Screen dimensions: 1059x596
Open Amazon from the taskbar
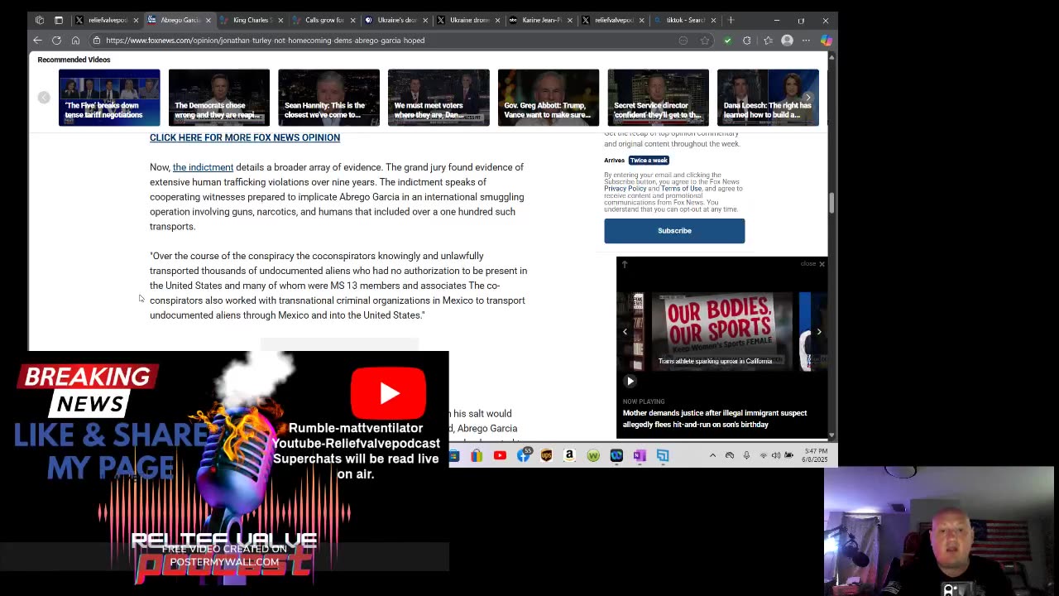(x=569, y=455)
